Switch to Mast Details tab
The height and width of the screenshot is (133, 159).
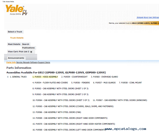[14, 44]
